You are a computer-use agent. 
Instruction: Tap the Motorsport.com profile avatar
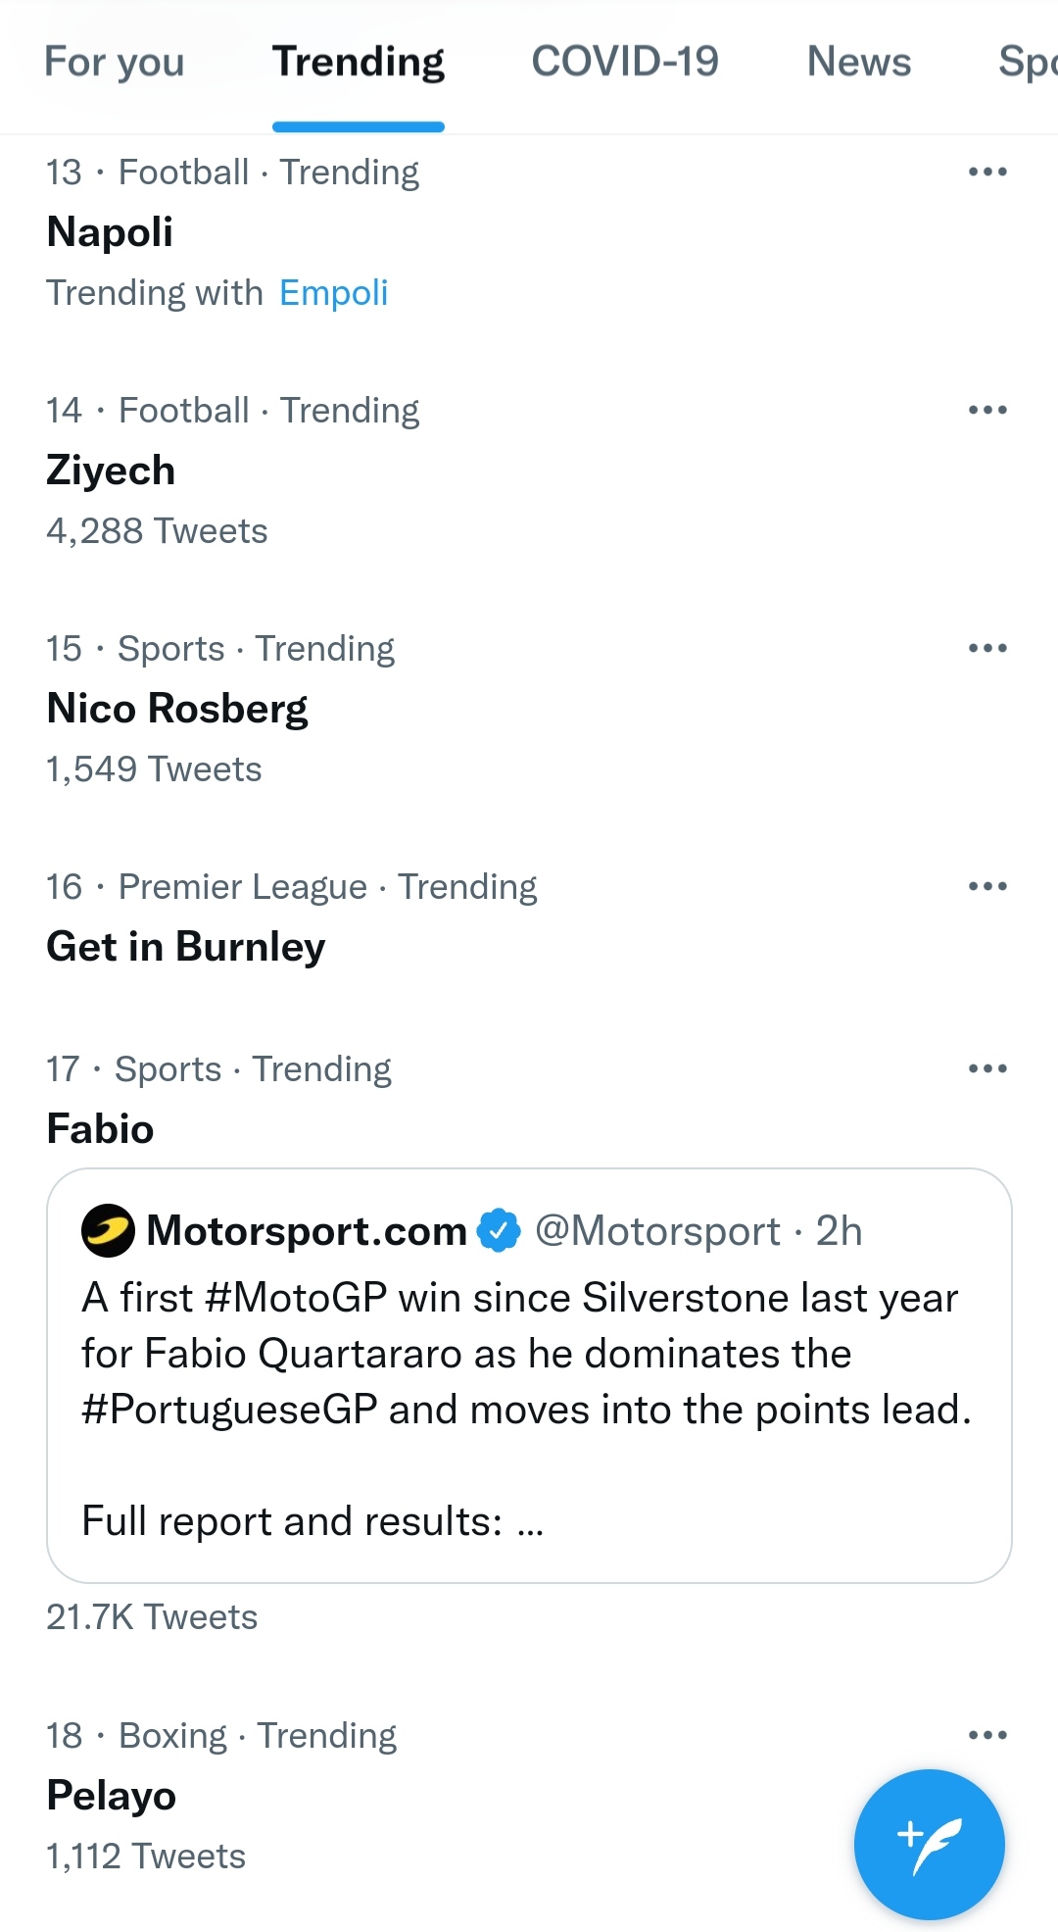108,1230
